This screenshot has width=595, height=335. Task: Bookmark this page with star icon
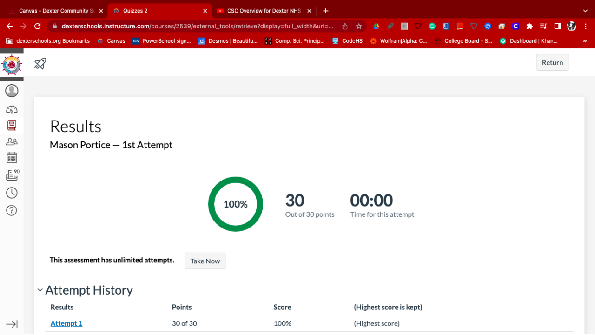(x=359, y=27)
